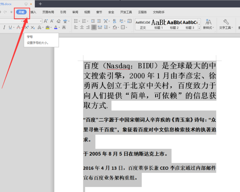Screen dimensions: 240x192
Task: Decrease paragraph indent
Action: coord(93,21)
